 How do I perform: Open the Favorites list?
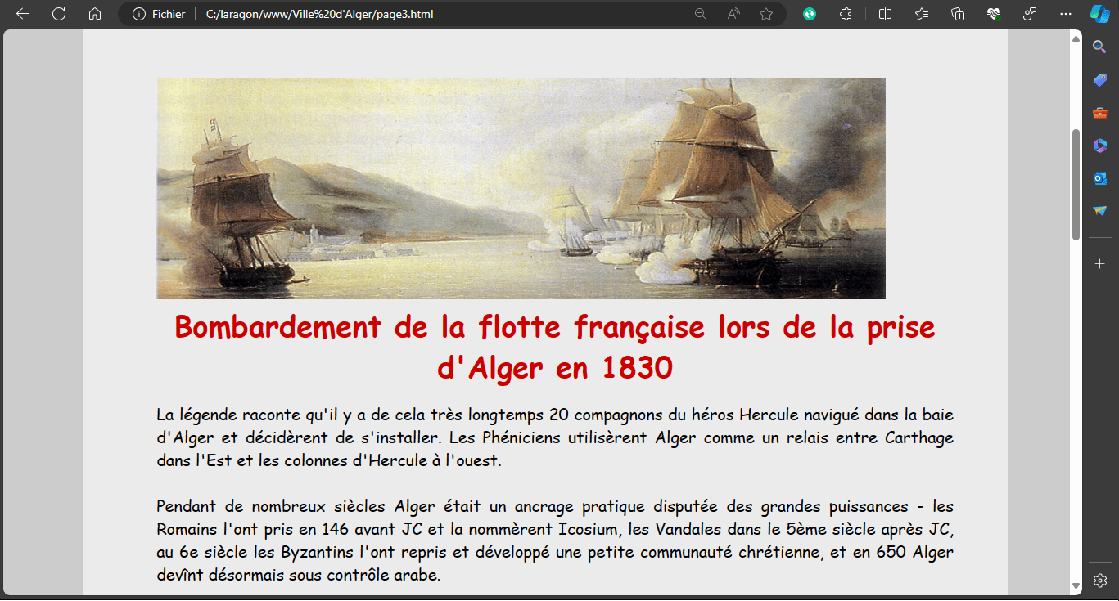[922, 14]
